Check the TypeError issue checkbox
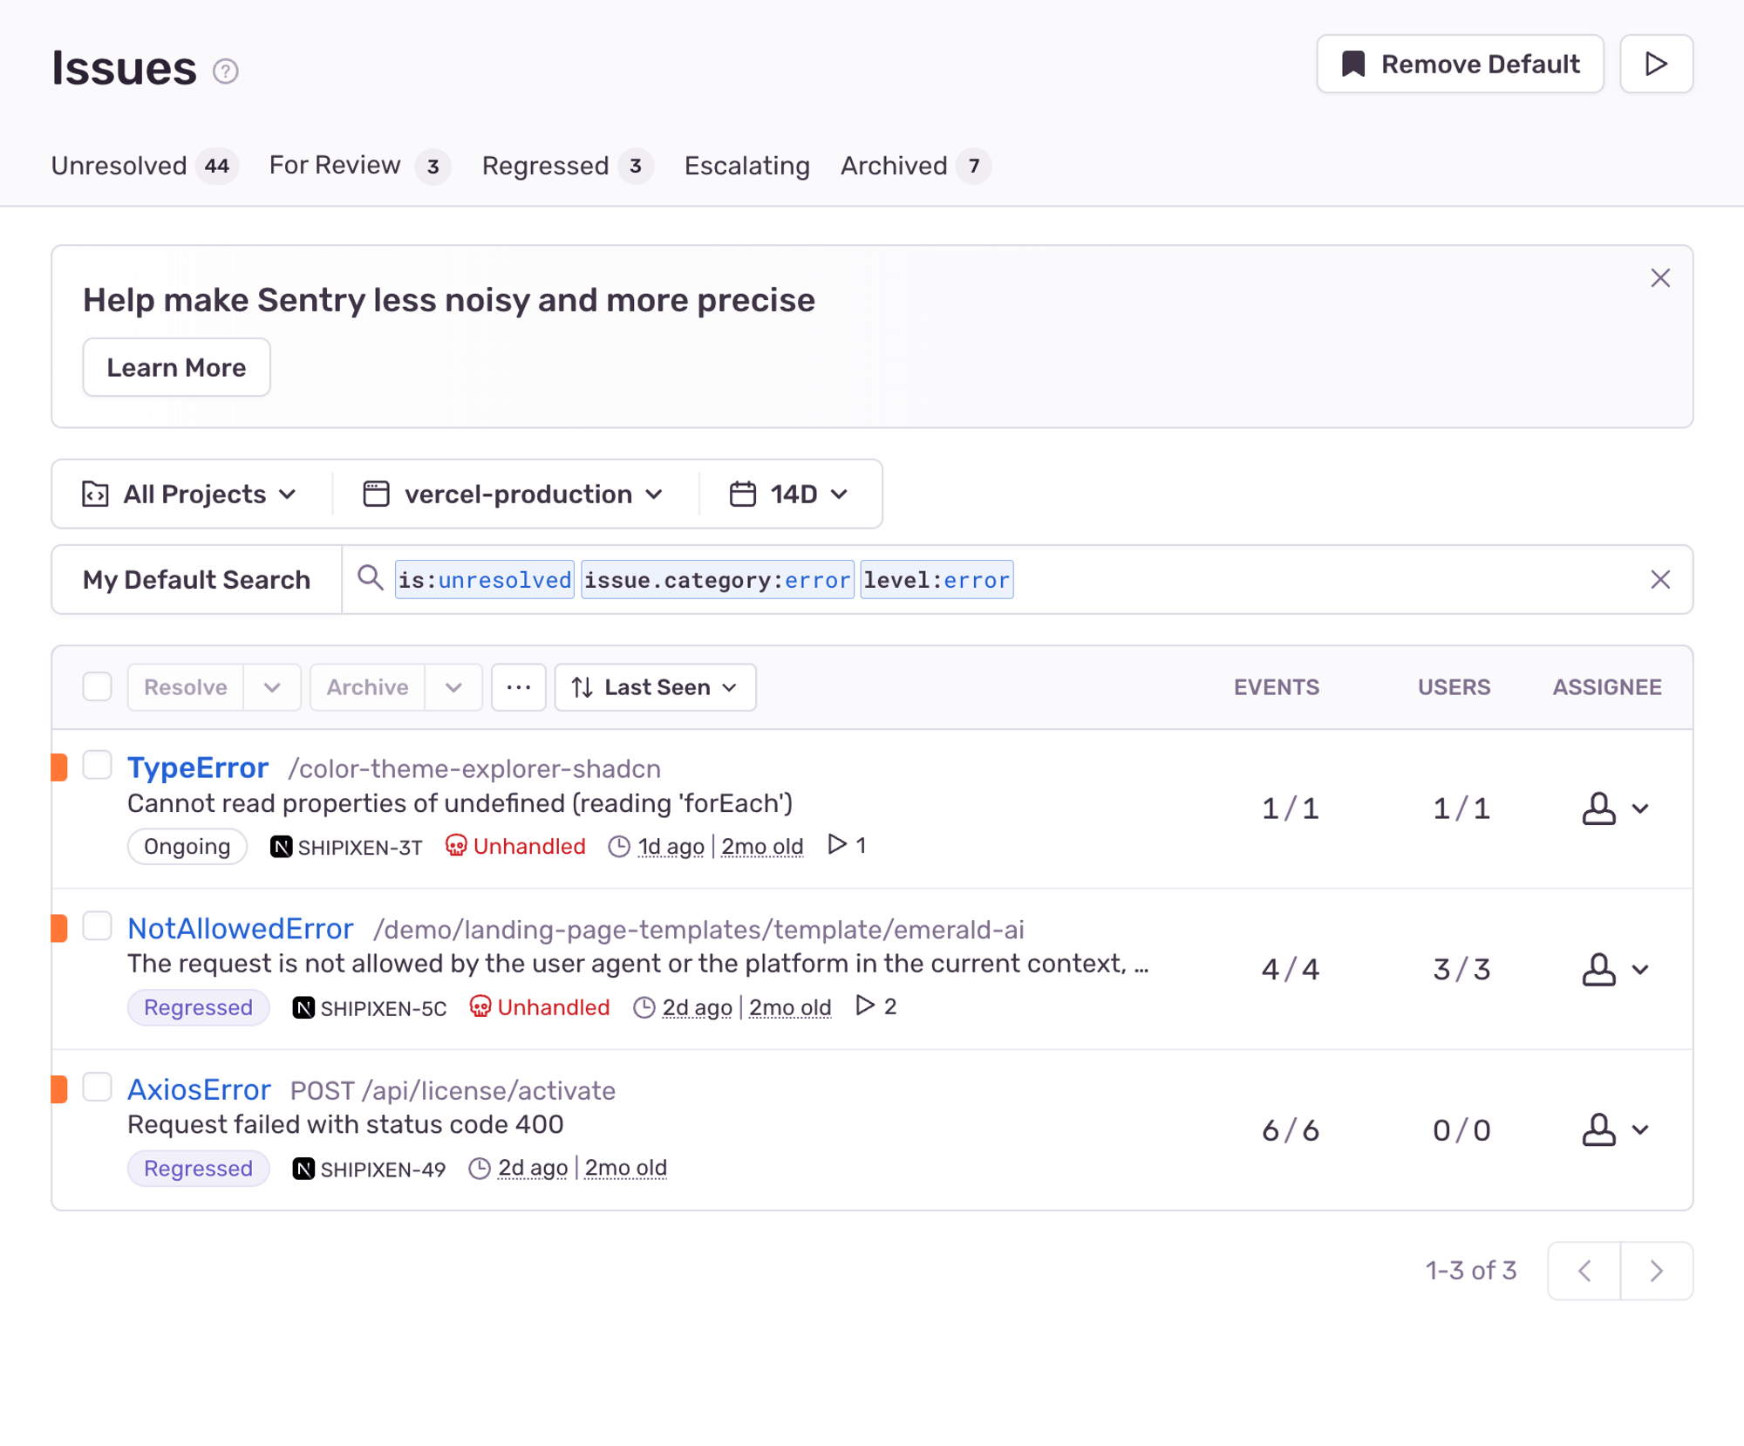The width and height of the screenshot is (1744, 1446). click(98, 766)
